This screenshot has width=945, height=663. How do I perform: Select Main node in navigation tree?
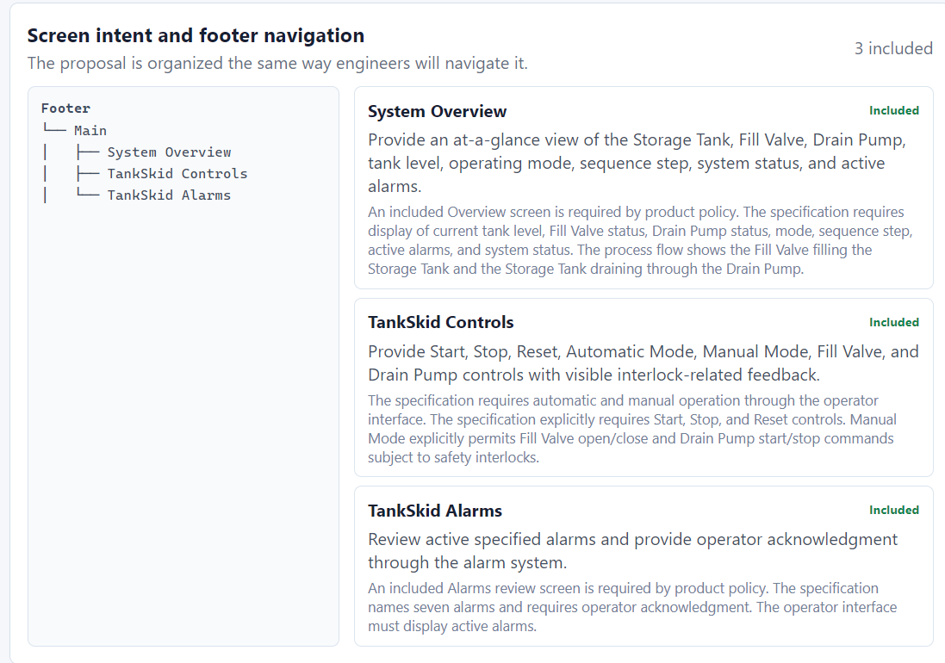click(90, 131)
